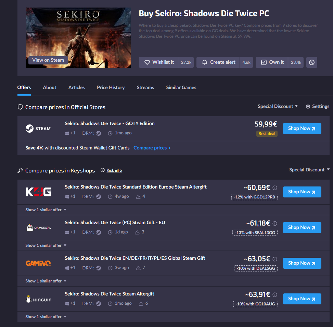The width and height of the screenshot is (333, 327).
Task: Click Windows platform icon in Kinguin row
Action: 67,304
